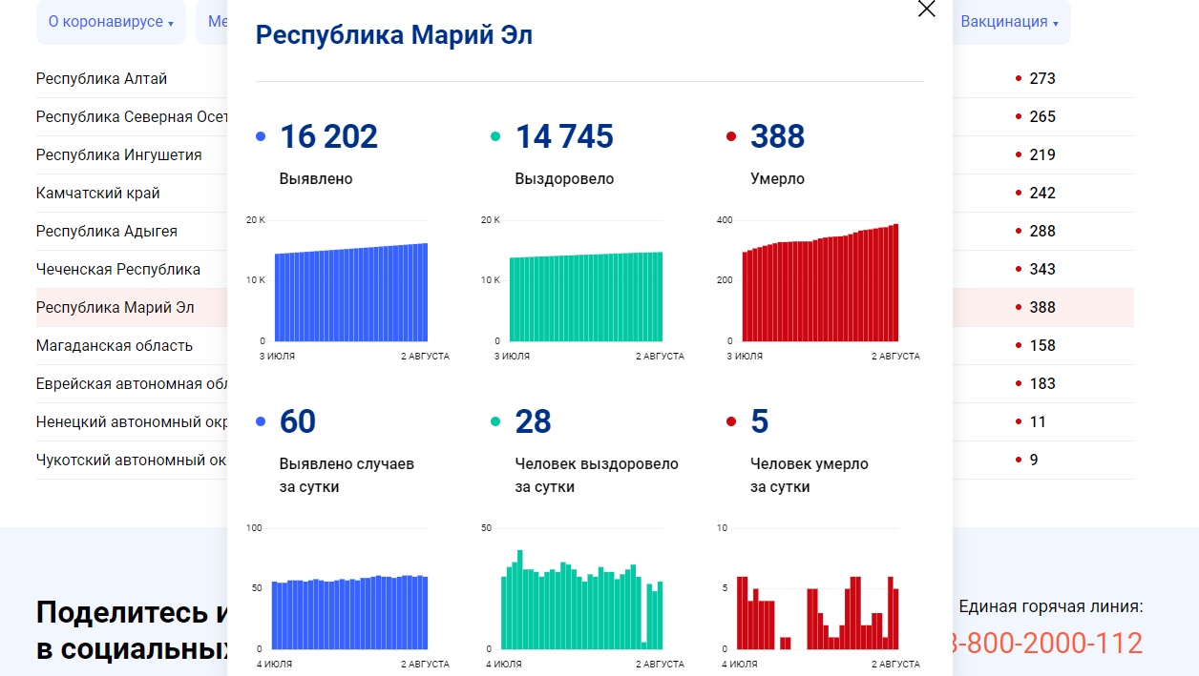Choose Республика Ингушетия row
The width and height of the screenshot is (1199, 676).
coord(118,154)
